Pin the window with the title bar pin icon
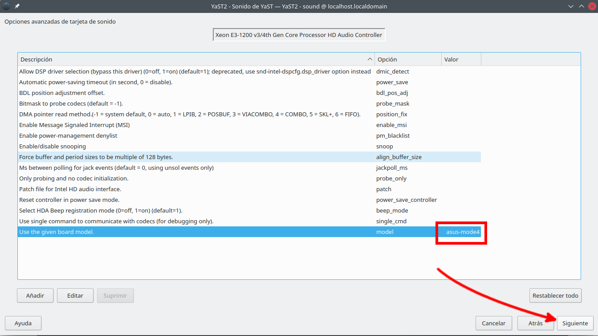The width and height of the screenshot is (598, 336). point(17,6)
